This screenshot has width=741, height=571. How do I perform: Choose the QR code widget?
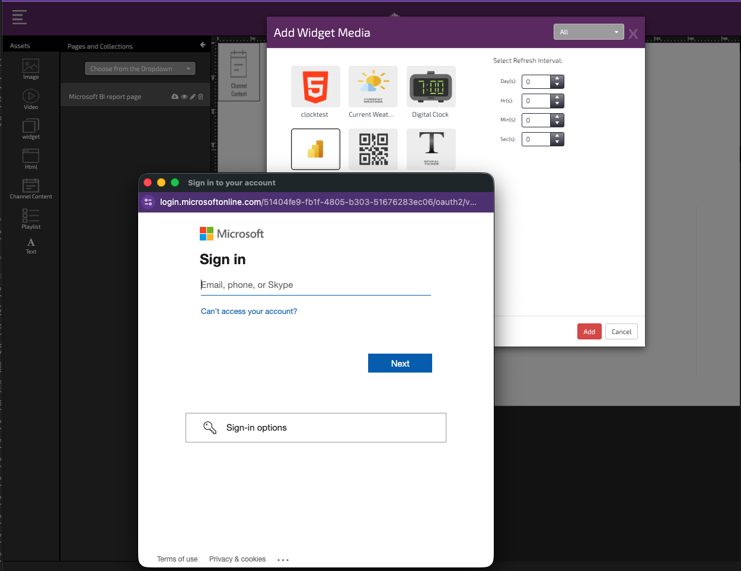pyautogui.click(x=373, y=149)
